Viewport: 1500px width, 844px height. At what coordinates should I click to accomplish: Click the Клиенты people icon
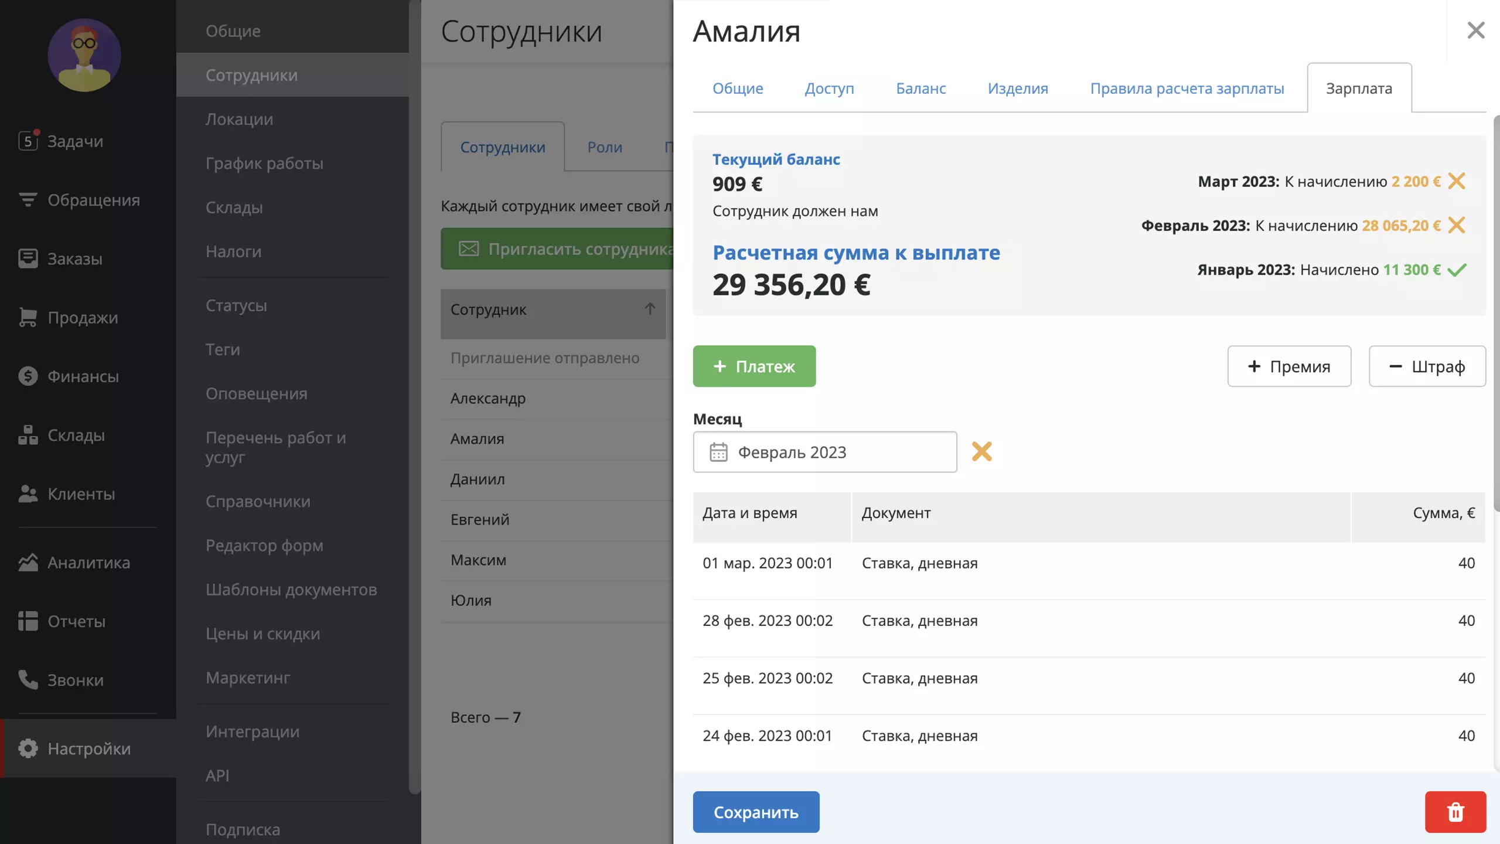28,494
